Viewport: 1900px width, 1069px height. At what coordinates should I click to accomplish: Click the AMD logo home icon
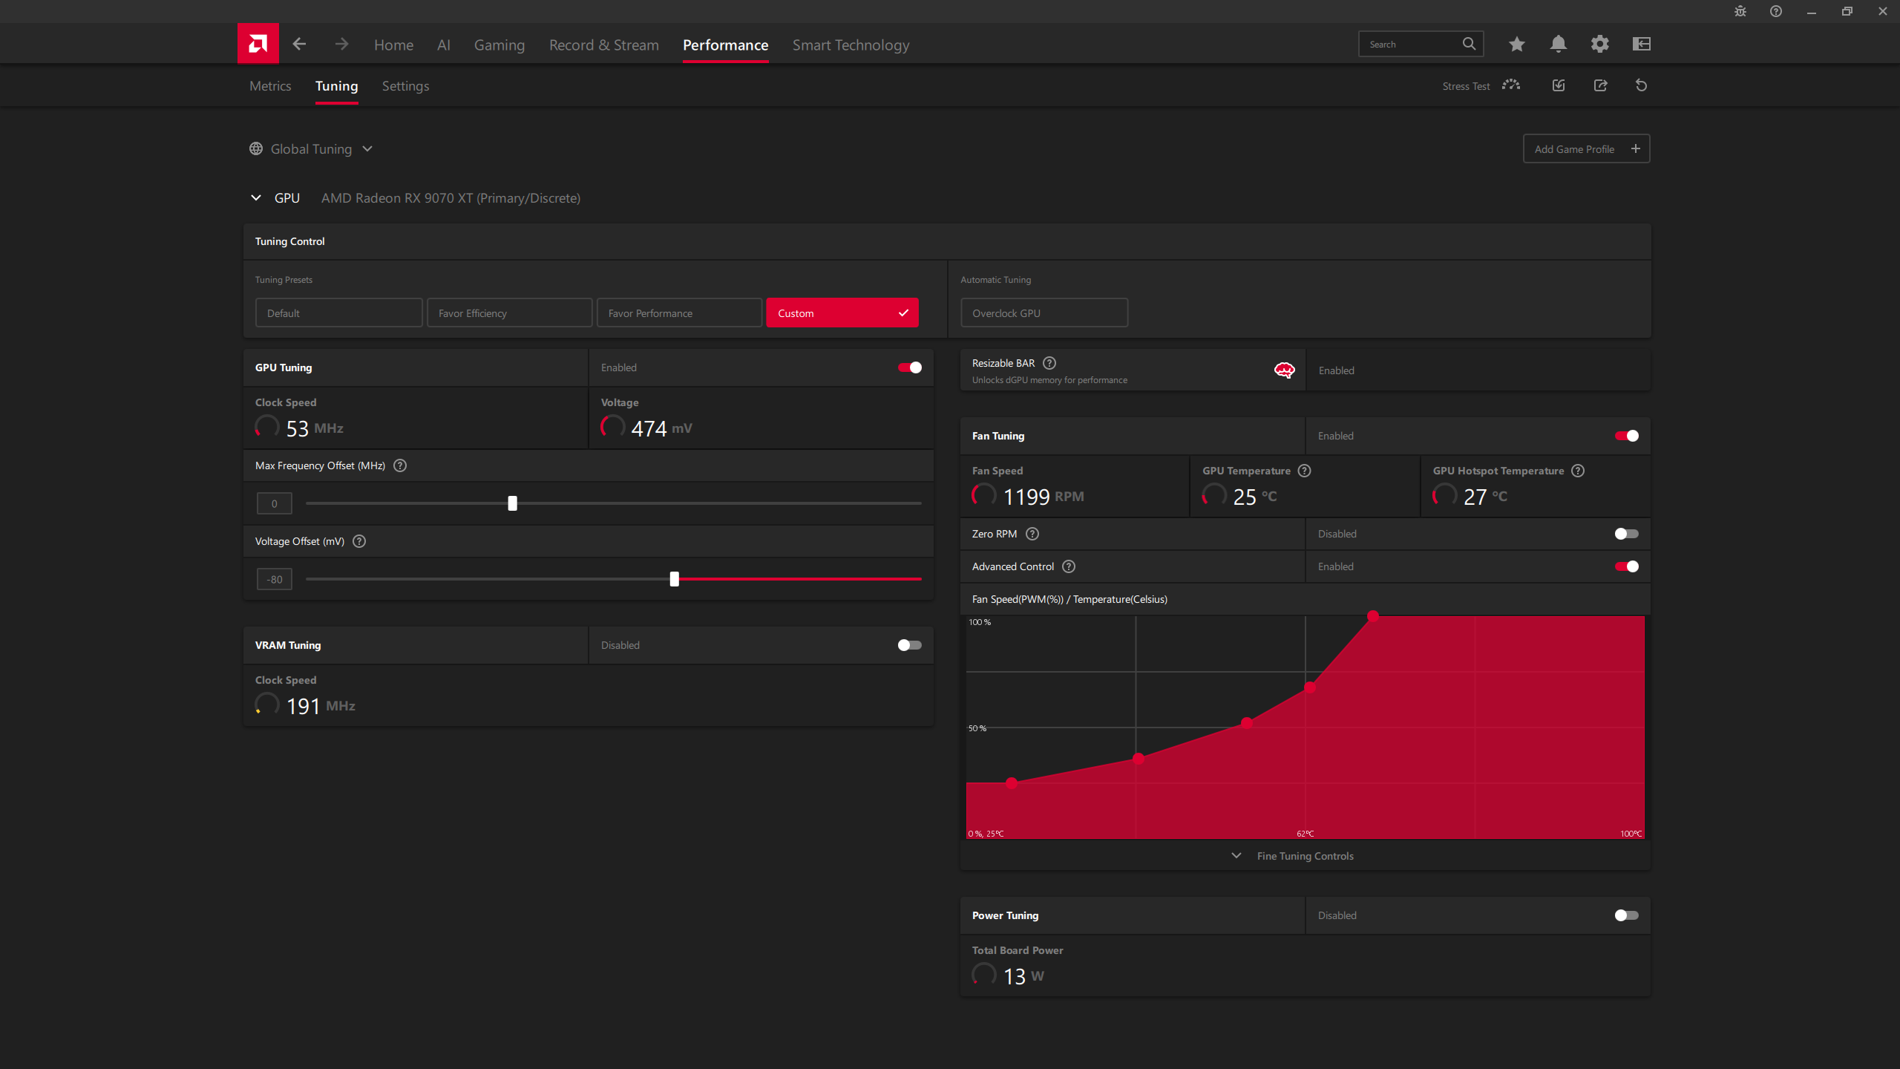(x=258, y=44)
